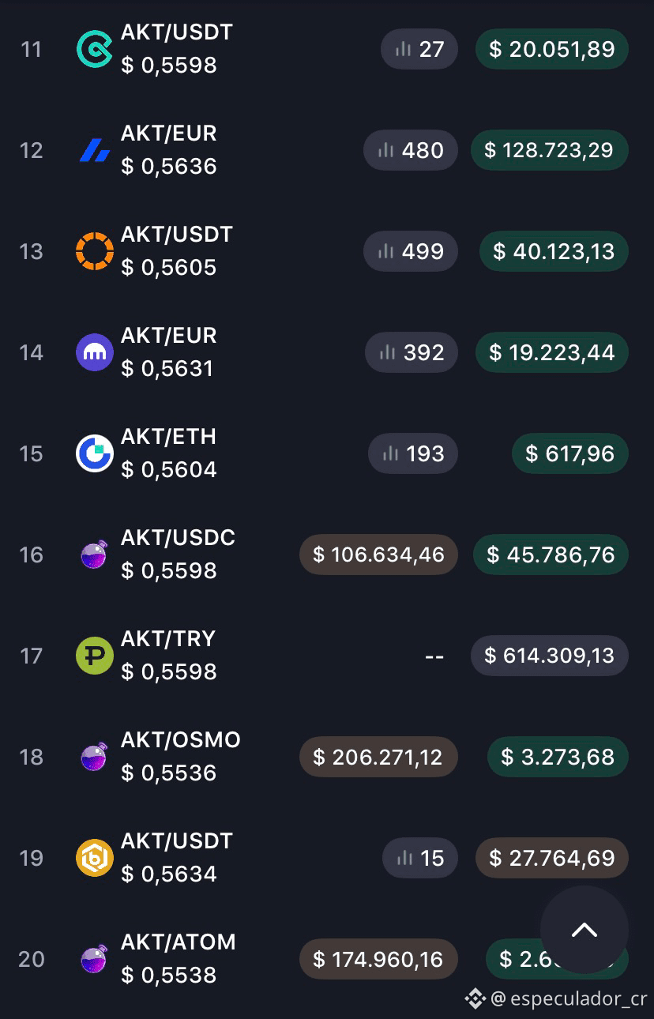Select the green Paribu logo beside AKT/TRY

click(95, 656)
